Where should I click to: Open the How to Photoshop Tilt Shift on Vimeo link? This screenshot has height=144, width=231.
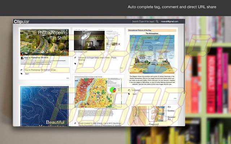coord(40,70)
